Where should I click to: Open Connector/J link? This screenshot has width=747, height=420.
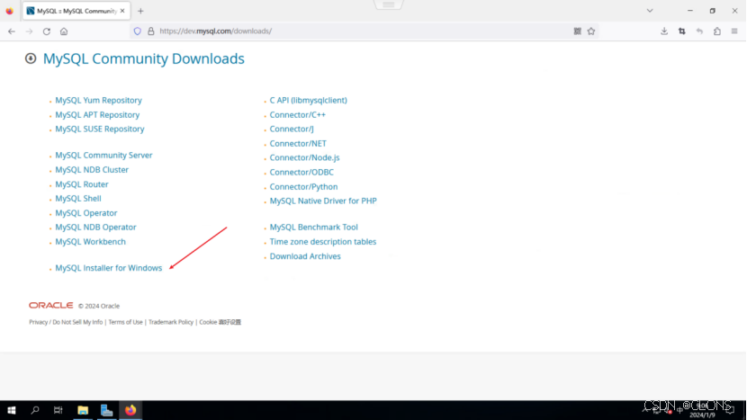click(292, 129)
